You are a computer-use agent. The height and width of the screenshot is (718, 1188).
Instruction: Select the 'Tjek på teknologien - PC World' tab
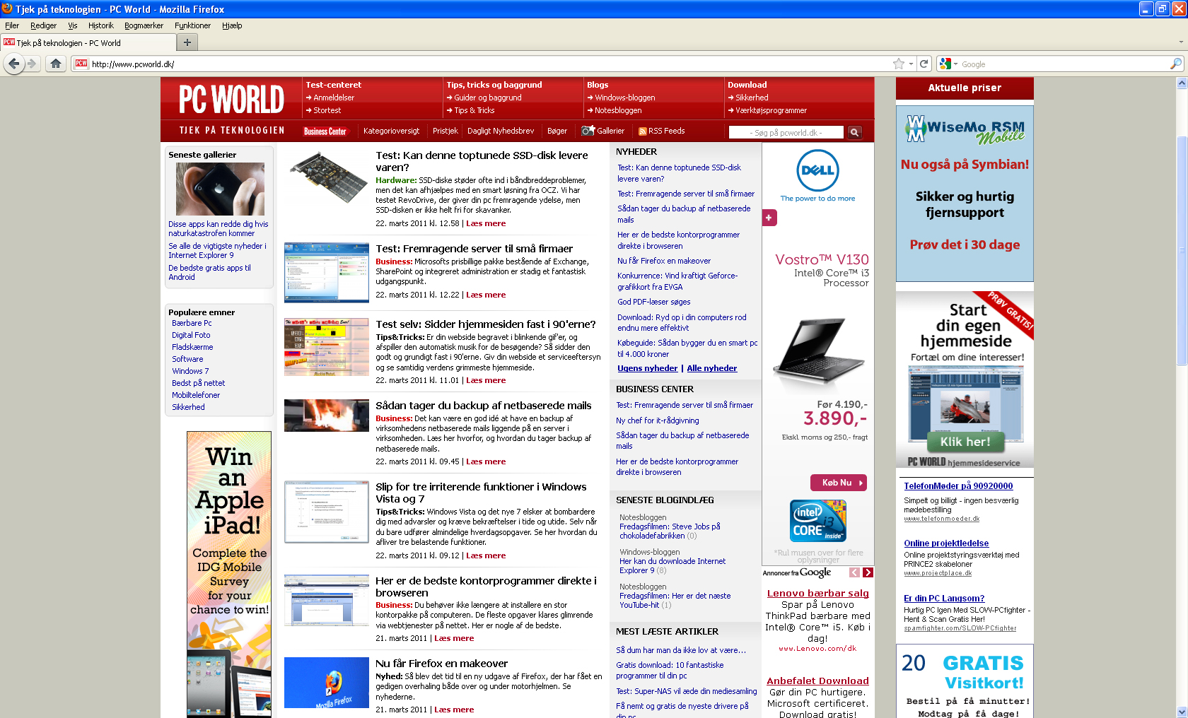tap(87, 42)
